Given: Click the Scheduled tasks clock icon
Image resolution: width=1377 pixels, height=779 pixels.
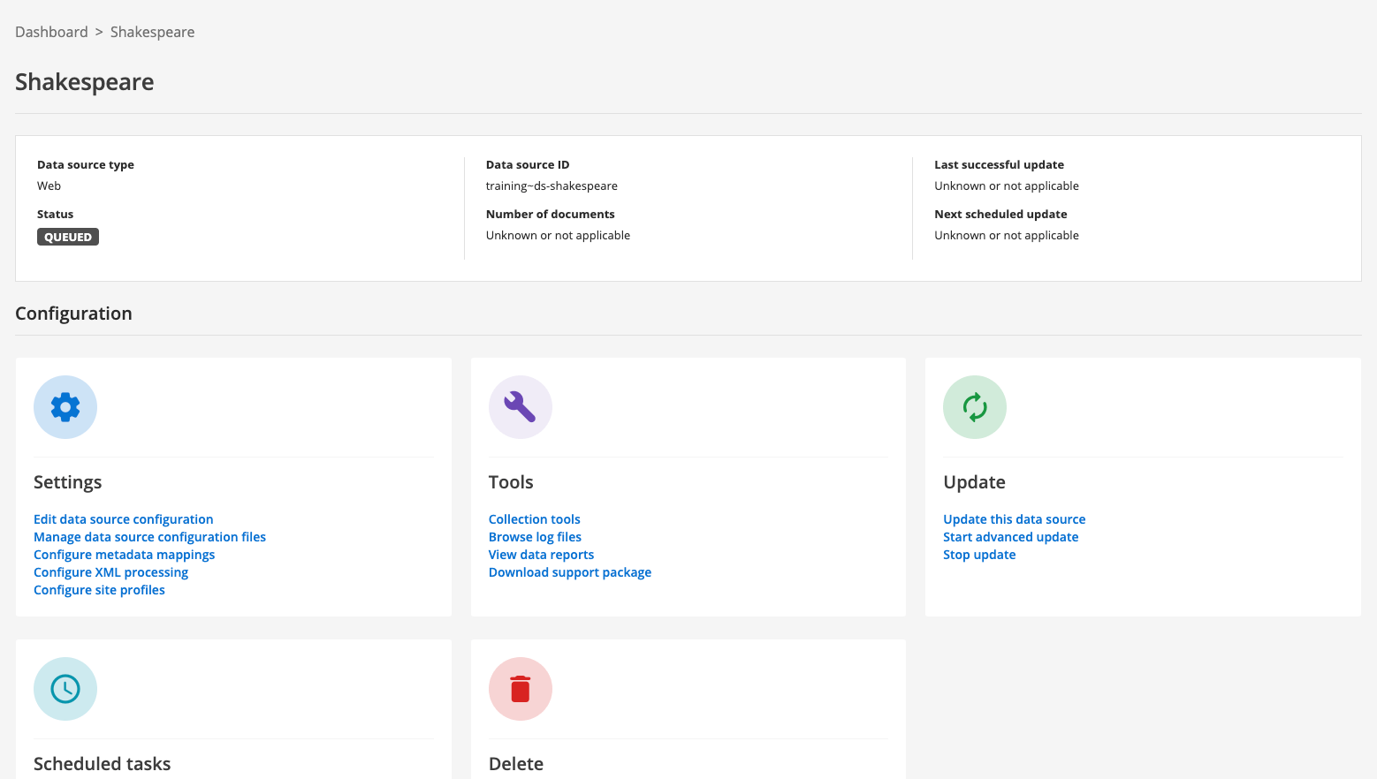Looking at the screenshot, I should coord(65,689).
